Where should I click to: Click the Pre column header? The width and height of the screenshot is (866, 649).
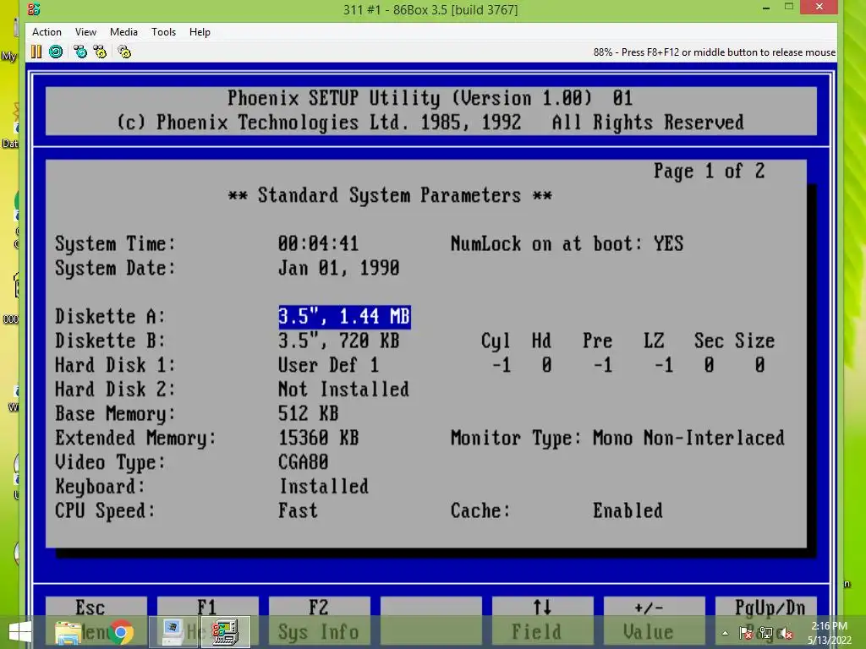pos(597,341)
